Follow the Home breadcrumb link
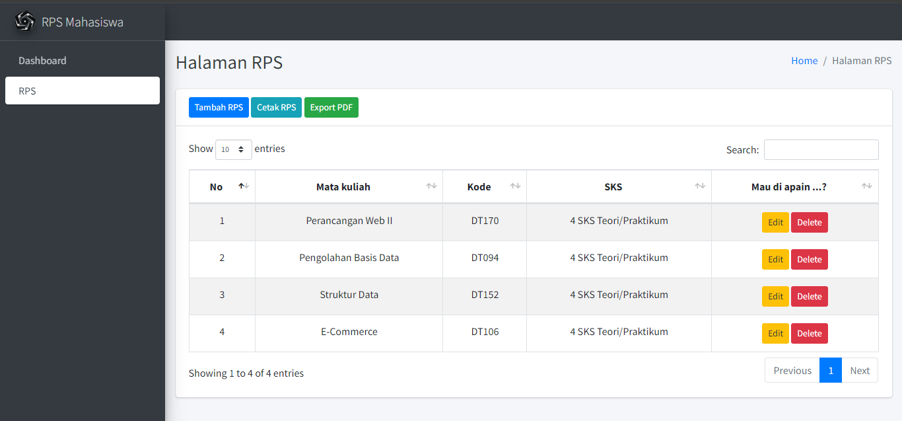Screen dimensions: 902x421 [804, 61]
